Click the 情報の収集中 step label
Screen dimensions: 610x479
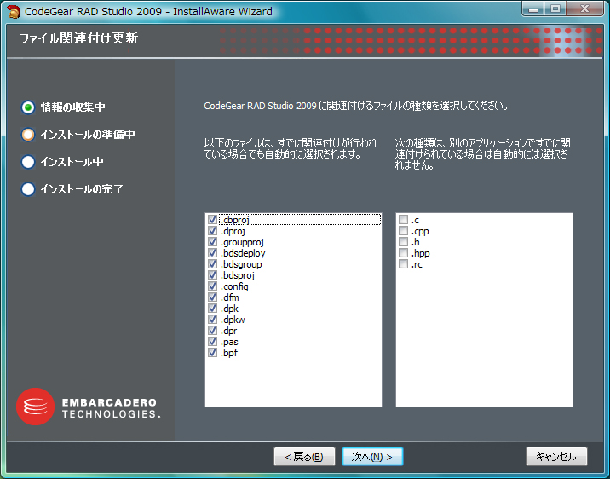(72, 107)
